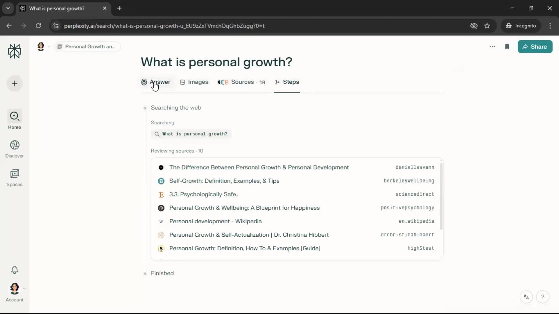
Task: Switch to the Images tab
Action: (194, 82)
